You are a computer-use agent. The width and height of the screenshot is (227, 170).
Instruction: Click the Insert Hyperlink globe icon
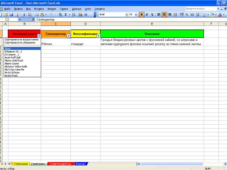click(60, 15)
